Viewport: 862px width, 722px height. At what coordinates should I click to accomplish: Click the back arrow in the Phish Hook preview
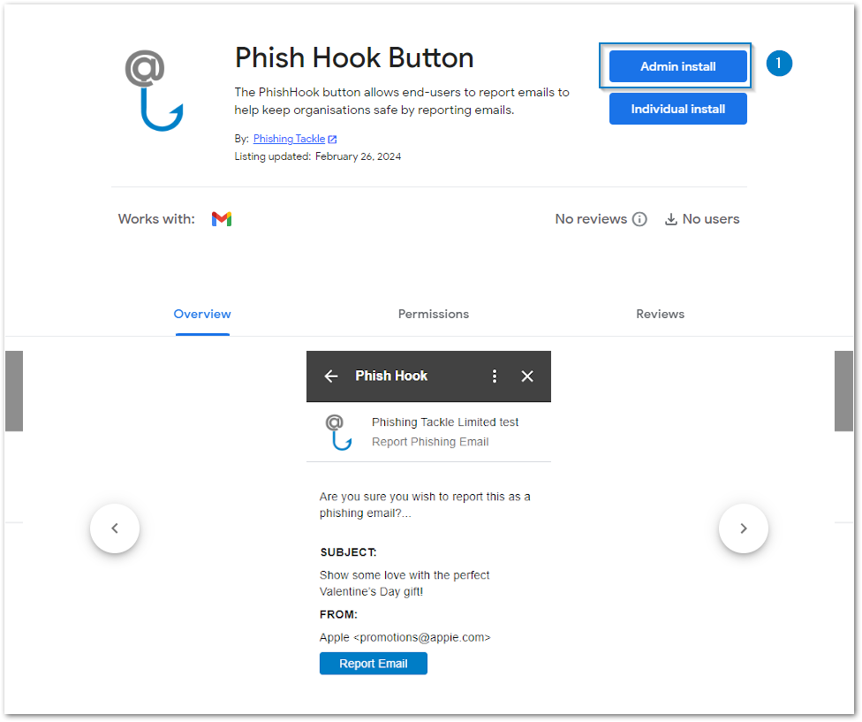click(x=330, y=376)
